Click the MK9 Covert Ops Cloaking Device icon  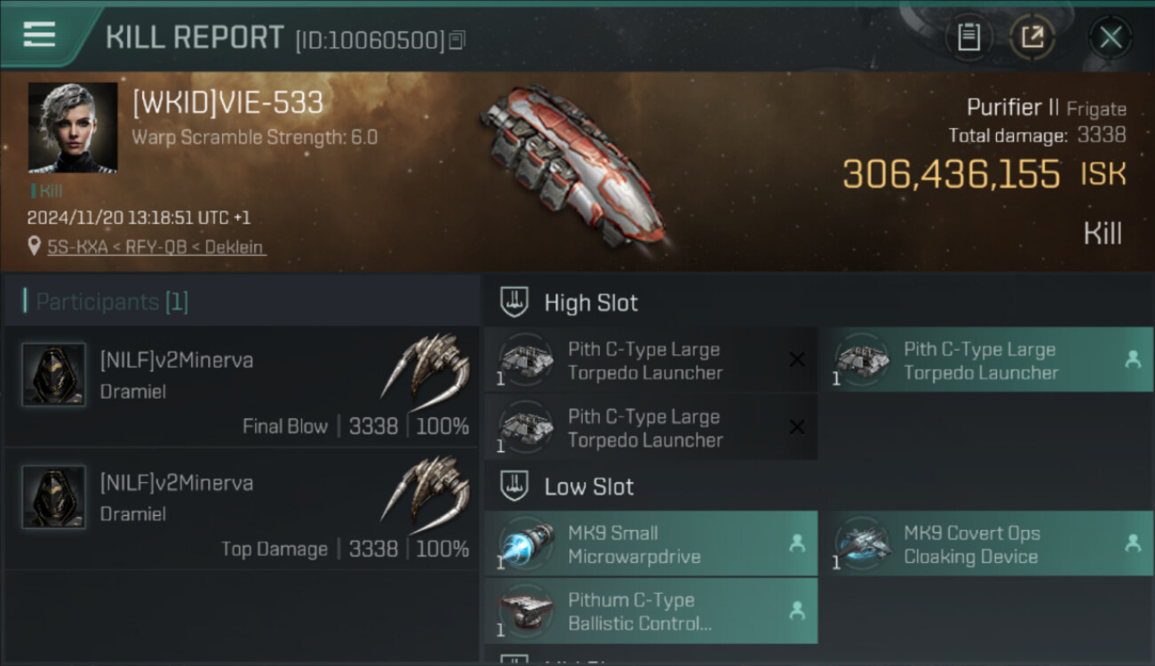[862, 543]
